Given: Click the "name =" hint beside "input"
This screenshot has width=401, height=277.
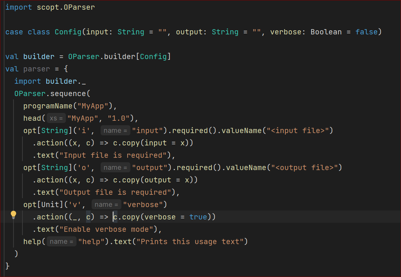Looking at the screenshot, I should [x=115, y=130].
